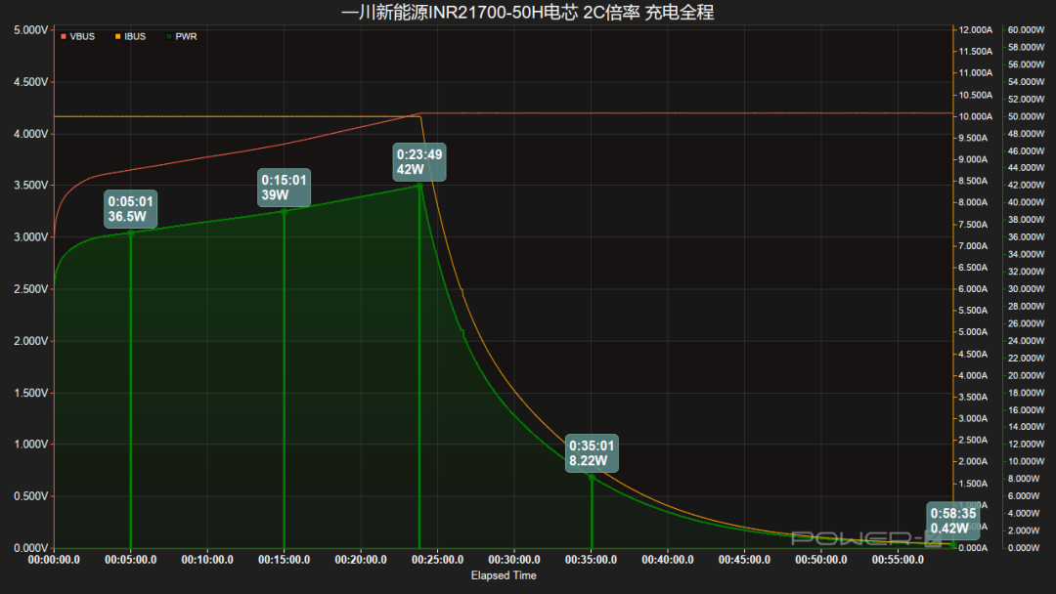Click the "30.000W" power axis tick

point(1027,288)
